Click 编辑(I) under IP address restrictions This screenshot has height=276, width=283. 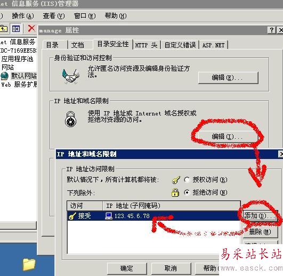(x=228, y=137)
